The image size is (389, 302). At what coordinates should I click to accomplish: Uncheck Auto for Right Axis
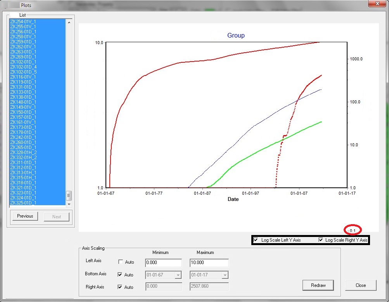(x=120, y=287)
